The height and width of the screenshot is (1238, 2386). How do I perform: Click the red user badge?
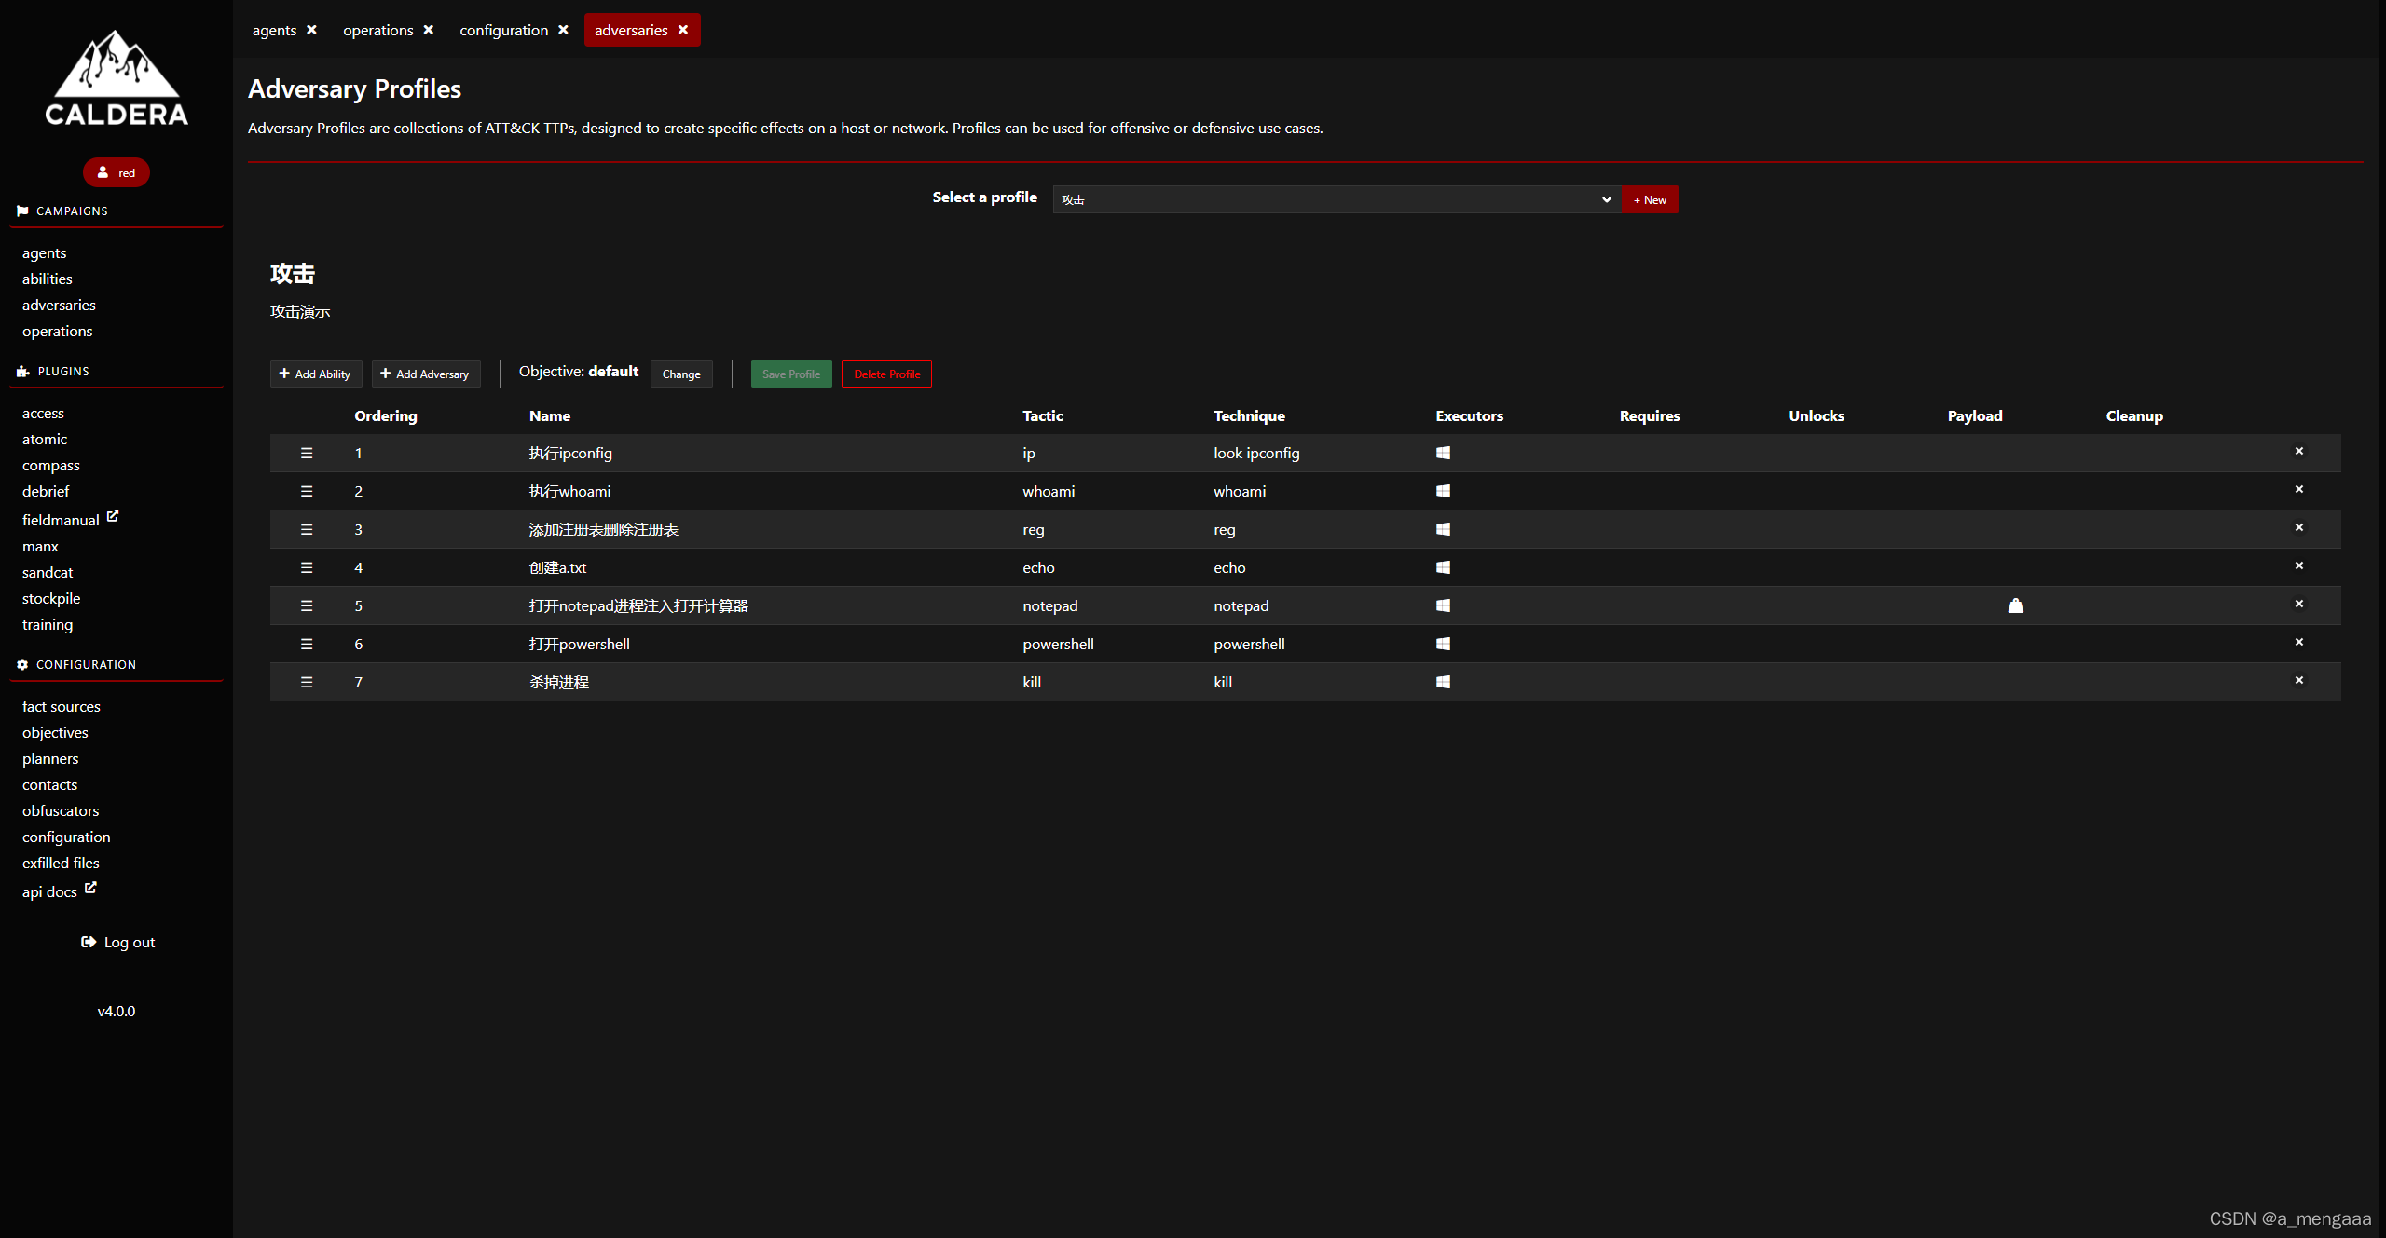117,172
